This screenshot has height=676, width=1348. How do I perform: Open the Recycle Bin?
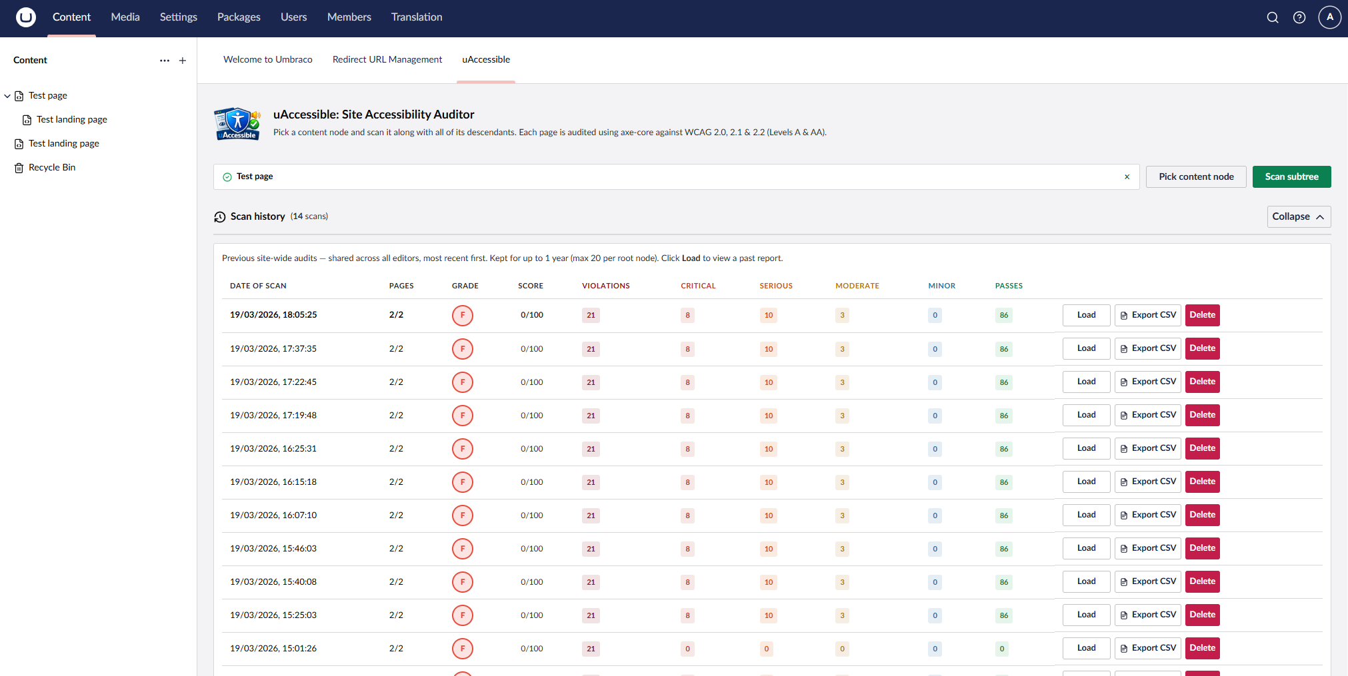click(51, 167)
